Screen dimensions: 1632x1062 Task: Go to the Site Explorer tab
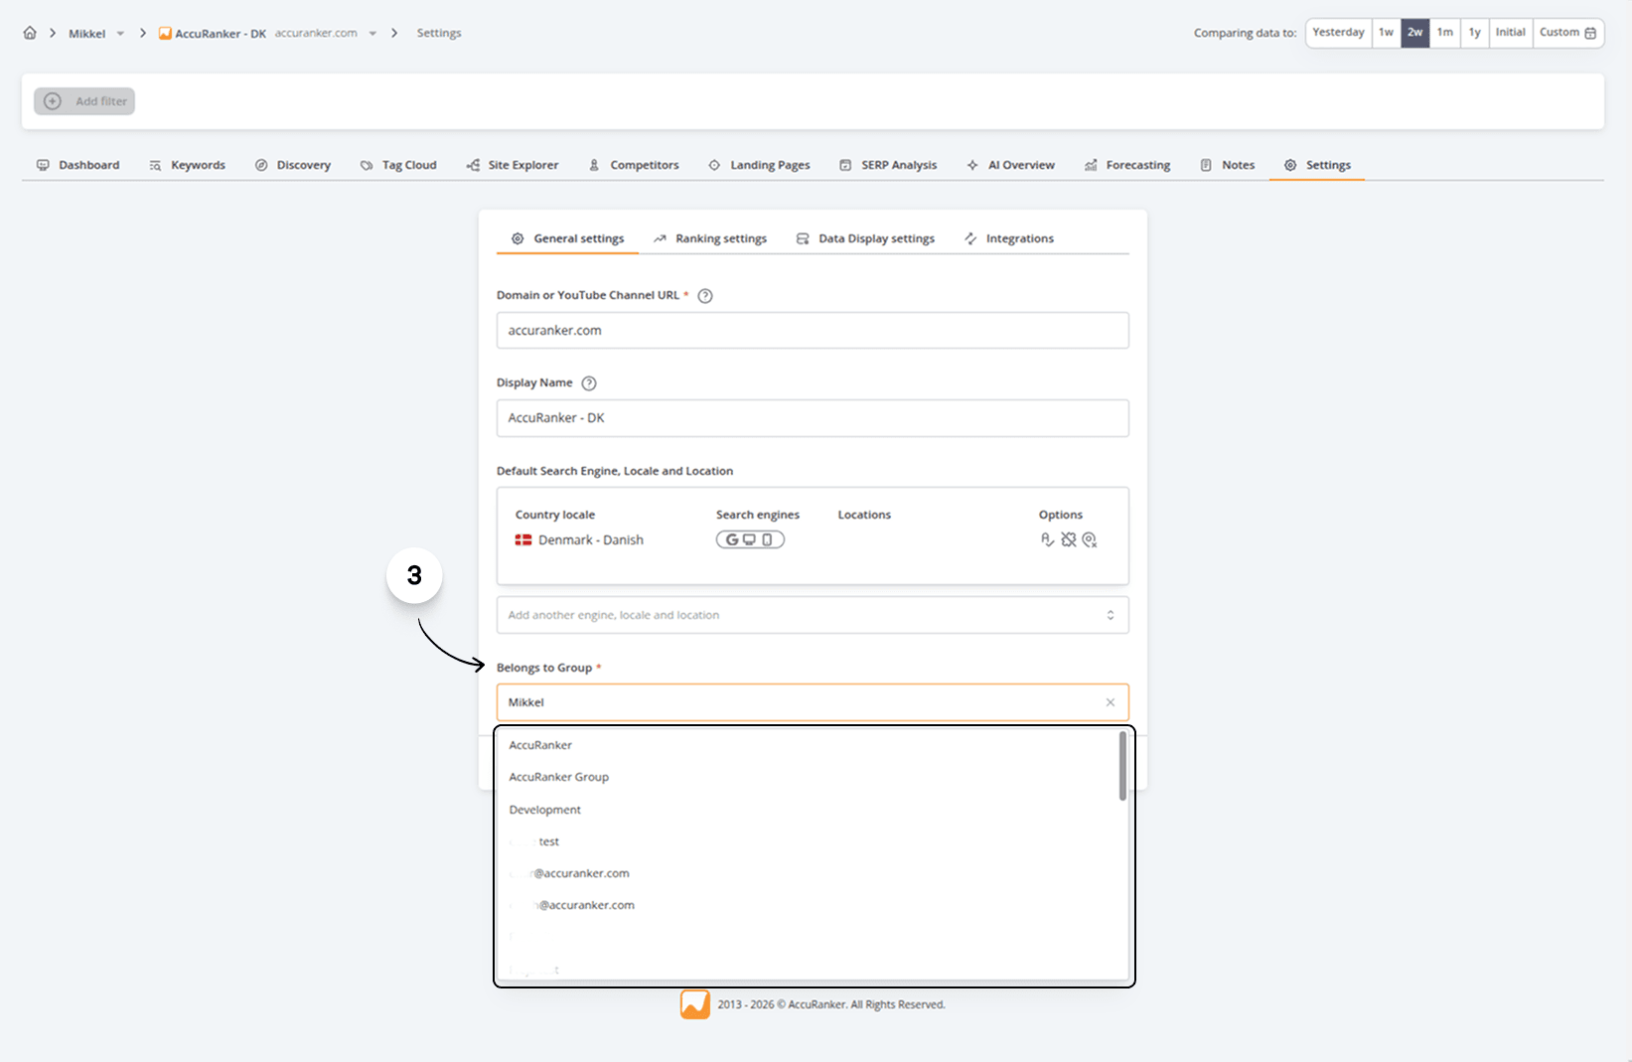pos(513,165)
